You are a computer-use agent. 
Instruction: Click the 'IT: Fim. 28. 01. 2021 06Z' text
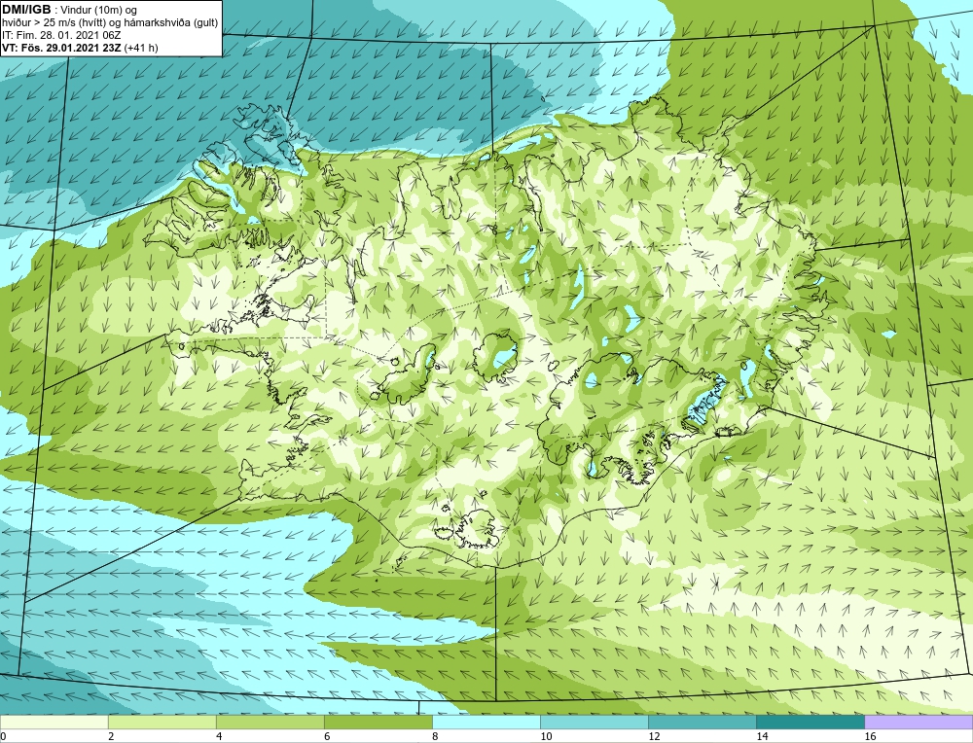click(60, 35)
